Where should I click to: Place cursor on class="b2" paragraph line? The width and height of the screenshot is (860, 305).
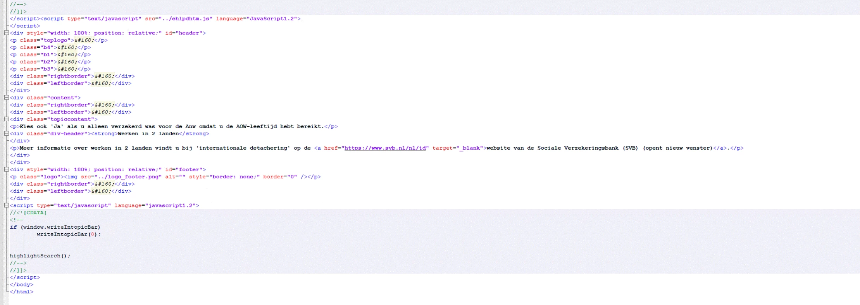[x=50, y=62]
